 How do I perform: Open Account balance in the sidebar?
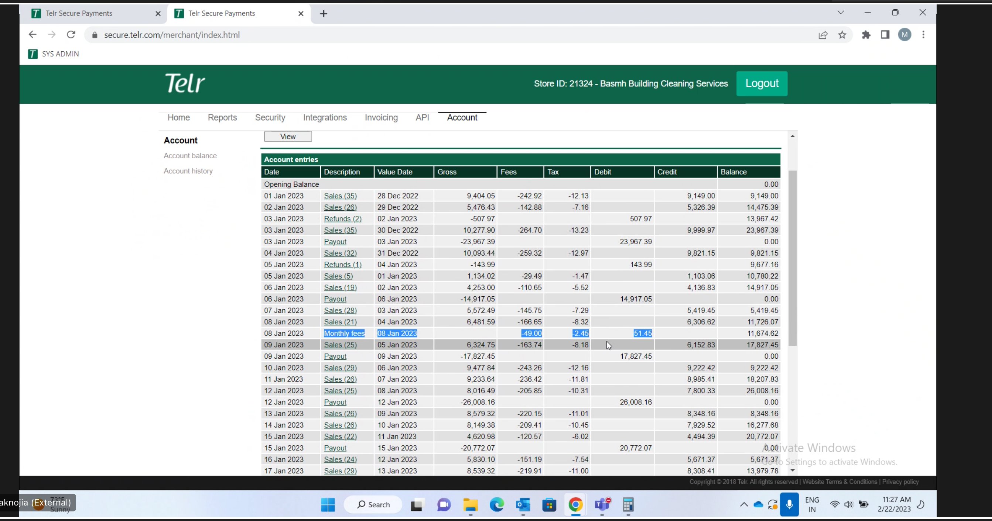click(190, 155)
